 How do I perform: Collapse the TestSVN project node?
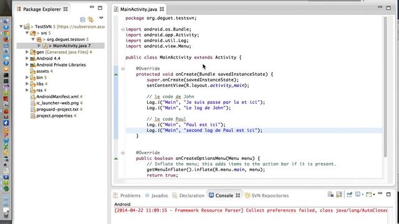point(21,26)
